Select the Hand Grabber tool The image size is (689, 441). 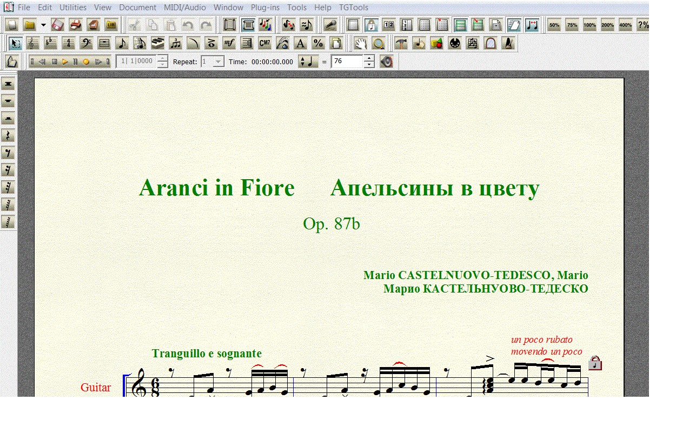(x=361, y=43)
